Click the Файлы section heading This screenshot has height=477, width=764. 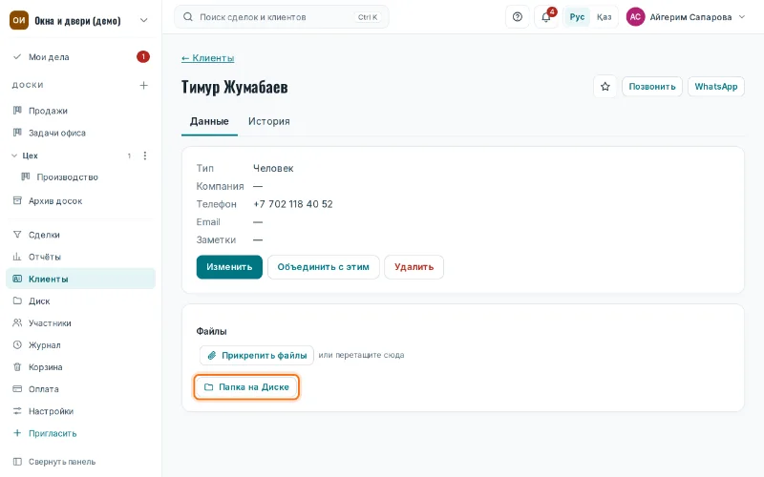click(x=211, y=331)
